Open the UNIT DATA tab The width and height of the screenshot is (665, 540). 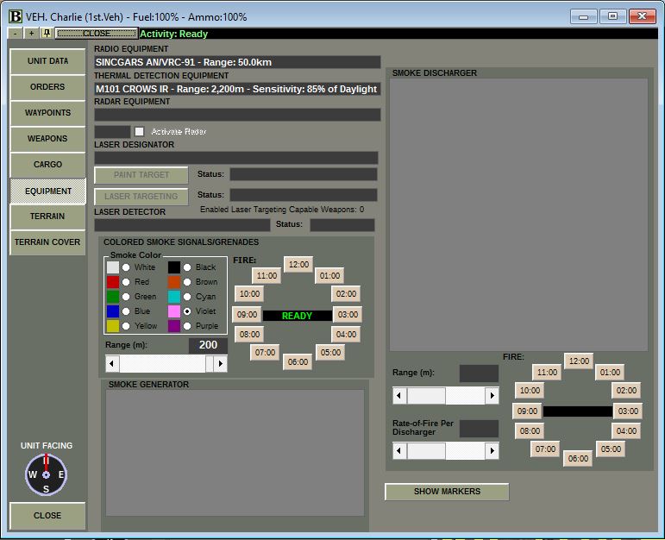[x=47, y=61]
